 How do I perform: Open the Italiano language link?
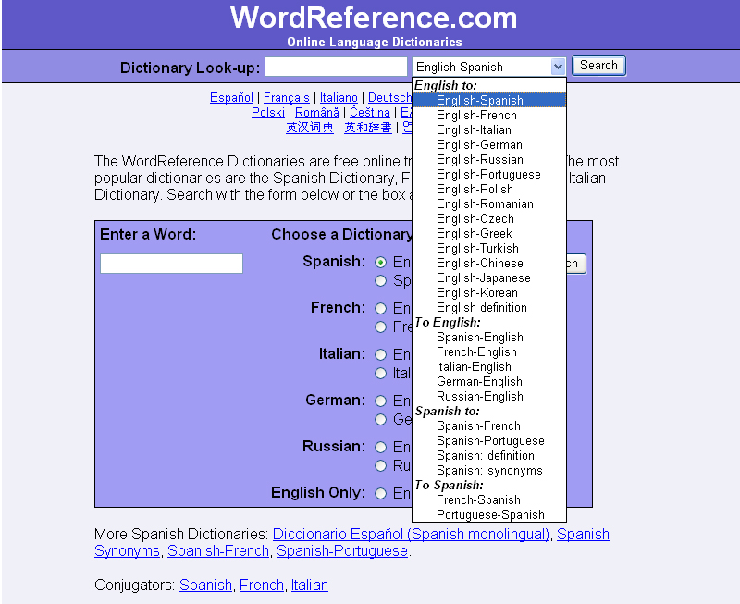pyautogui.click(x=339, y=98)
